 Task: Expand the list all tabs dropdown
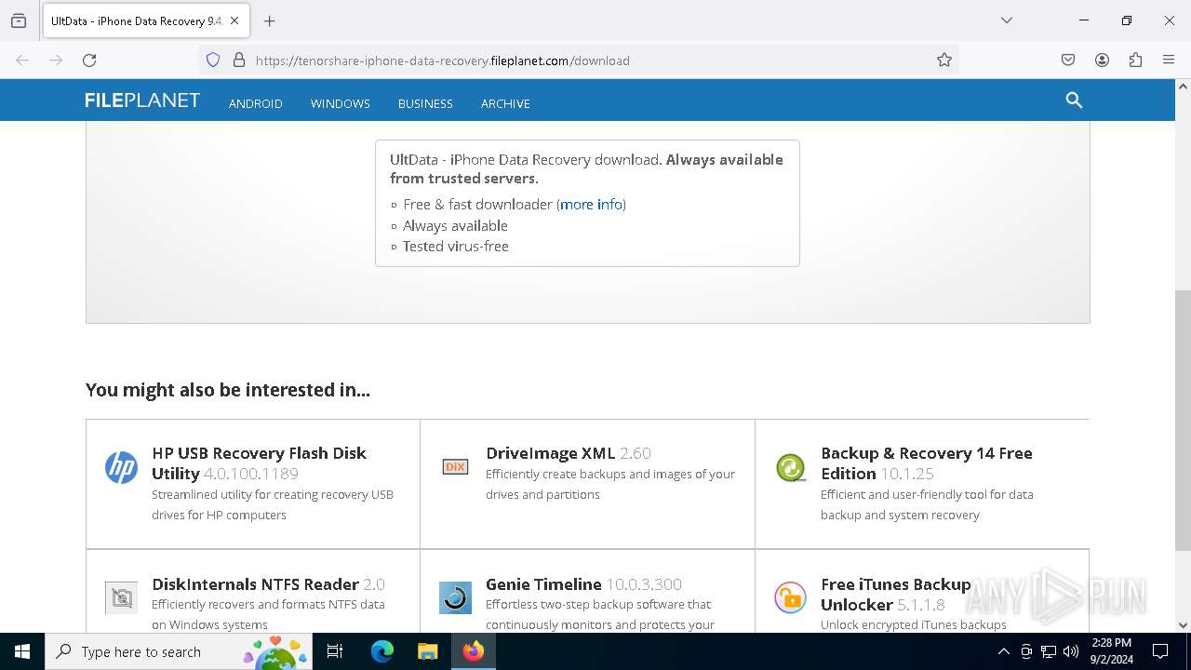1006,20
